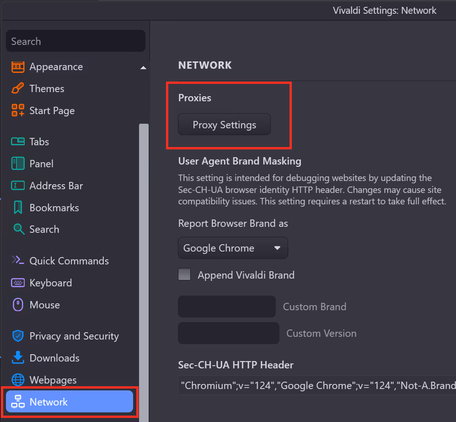Screen dimensions: 456x422
Task: Click the settings Search box
Action: (75, 41)
